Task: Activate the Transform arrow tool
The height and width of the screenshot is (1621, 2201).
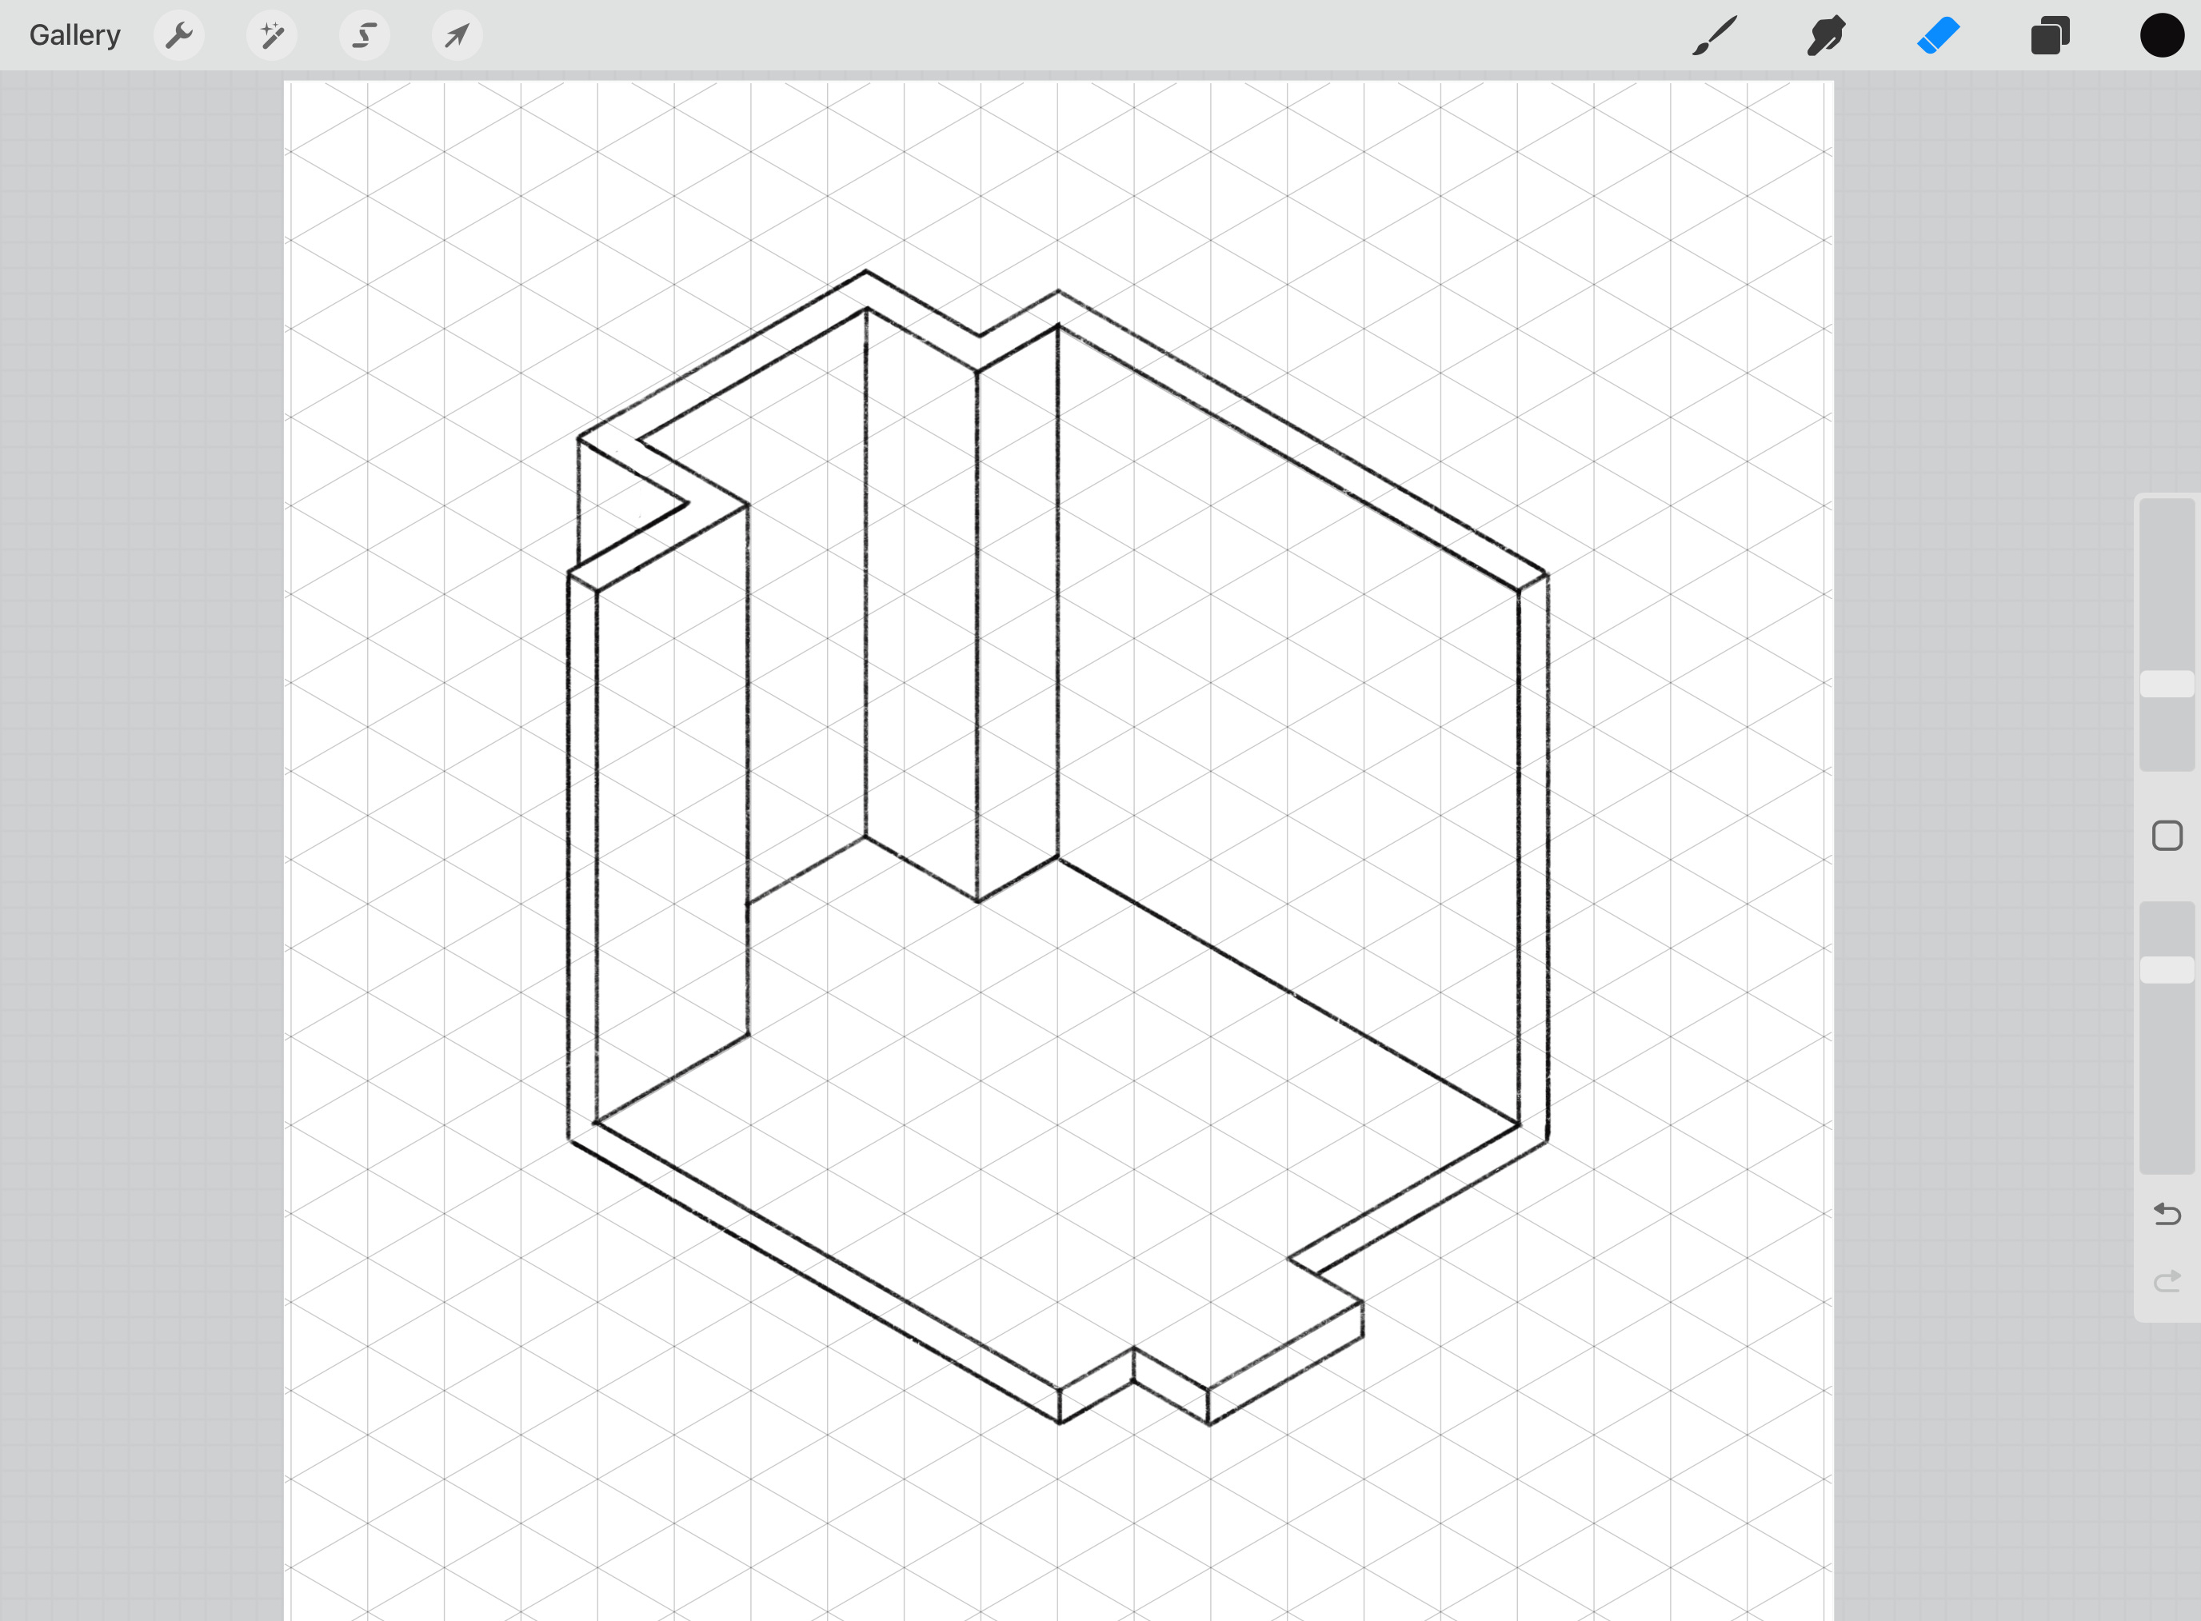Action: (x=457, y=36)
